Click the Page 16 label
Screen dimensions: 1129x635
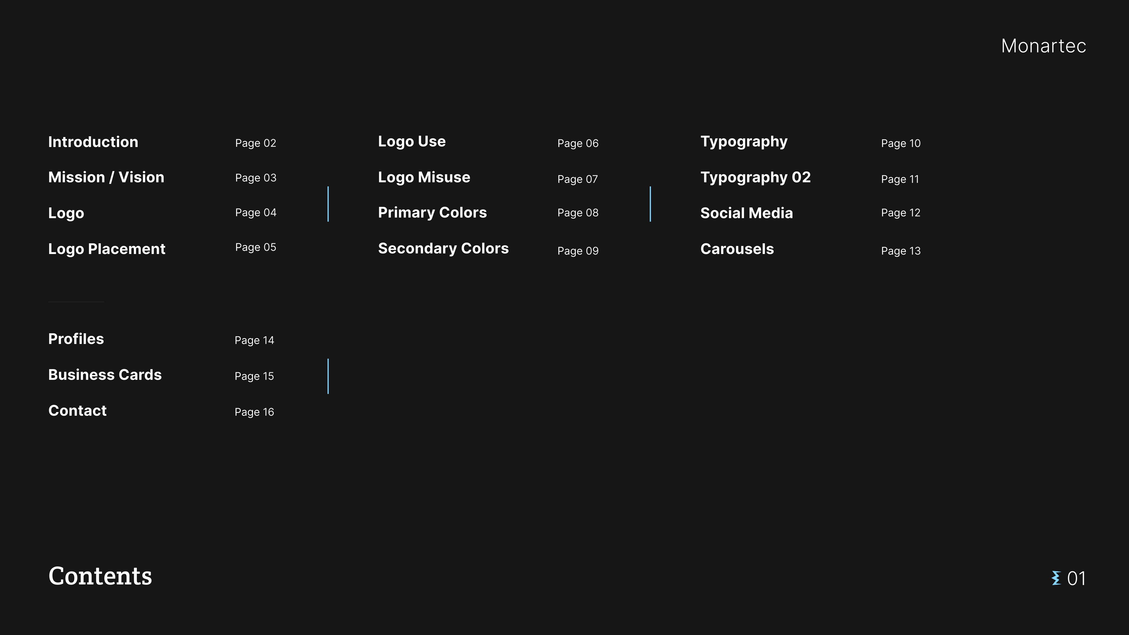point(254,412)
